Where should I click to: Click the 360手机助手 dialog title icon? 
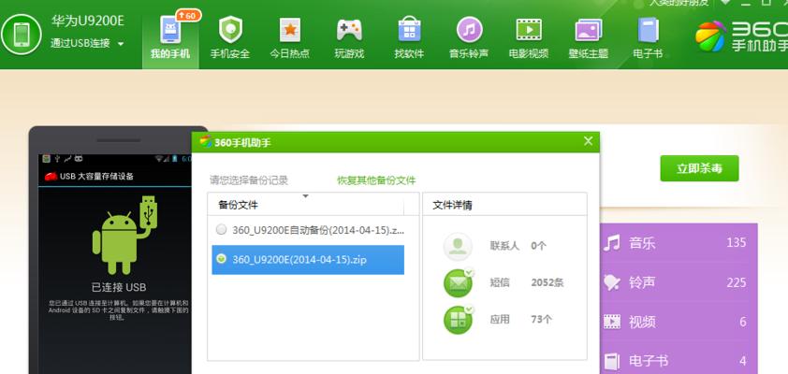point(206,142)
